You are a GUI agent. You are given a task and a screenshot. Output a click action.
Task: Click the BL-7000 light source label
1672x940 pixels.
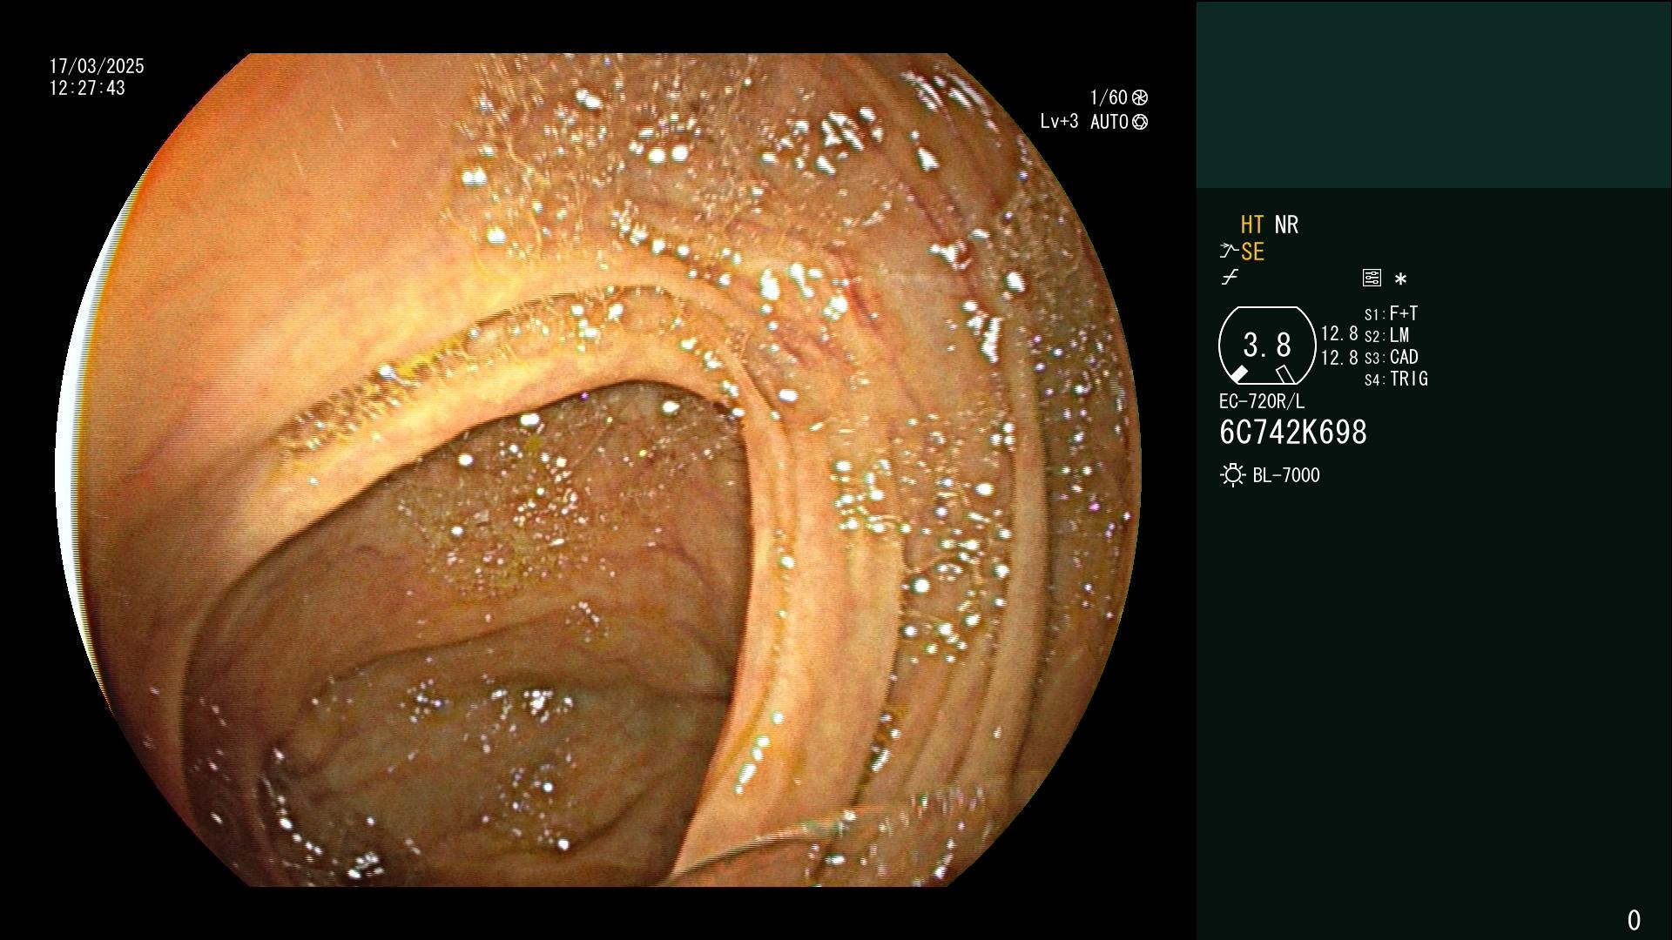[x=1286, y=475]
